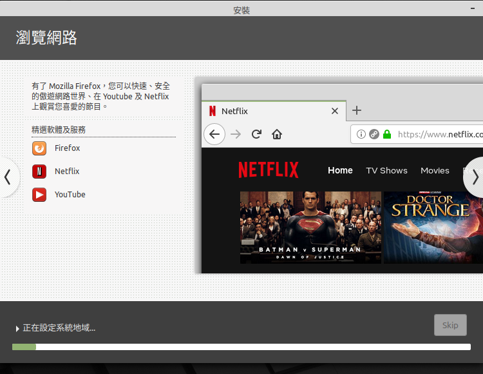Click the netflix URL address field
The height and width of the screenshot is (374, 483).
[x=417, y=134]
